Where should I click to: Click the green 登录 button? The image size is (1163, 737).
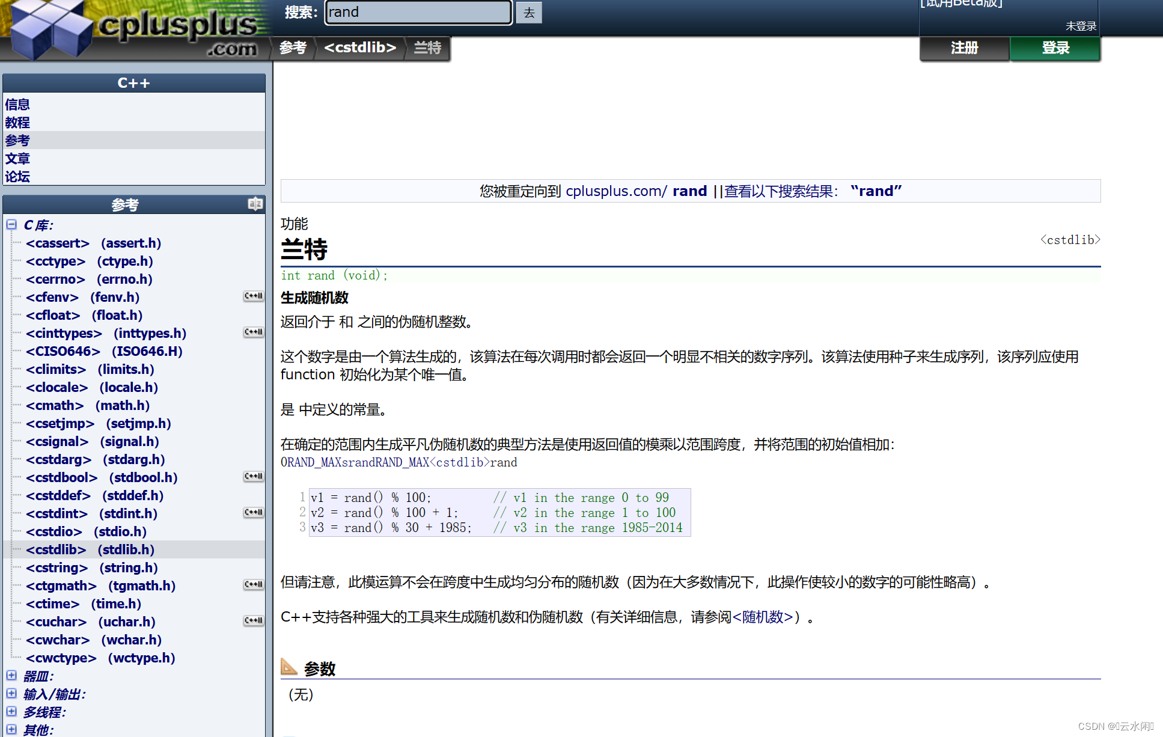click(1055, 48)
